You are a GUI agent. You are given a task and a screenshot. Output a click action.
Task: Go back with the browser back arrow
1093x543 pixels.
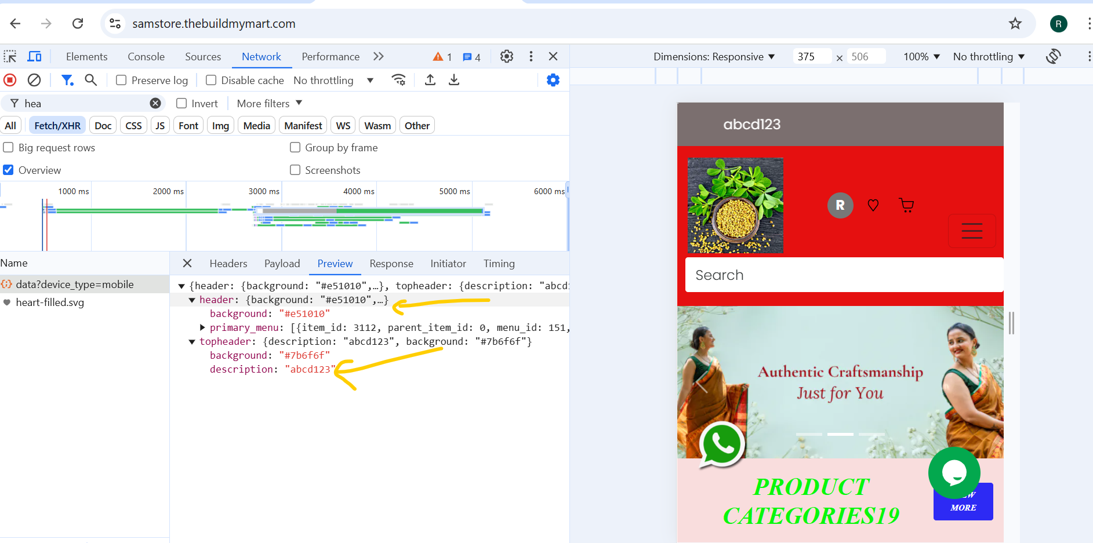coord(16,23)
